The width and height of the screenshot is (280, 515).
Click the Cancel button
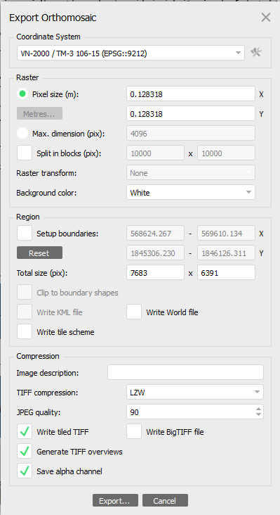[x=165, y=500]
